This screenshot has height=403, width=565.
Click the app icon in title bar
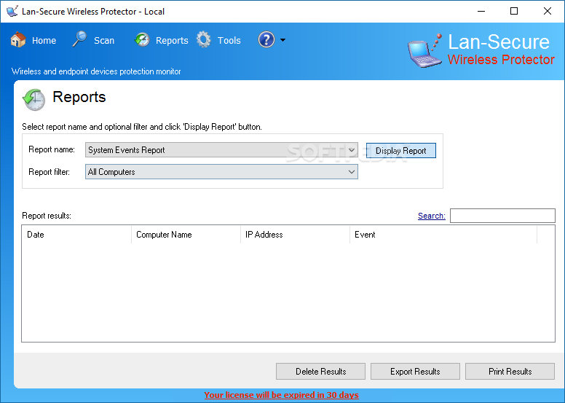[x=12, y=11]
